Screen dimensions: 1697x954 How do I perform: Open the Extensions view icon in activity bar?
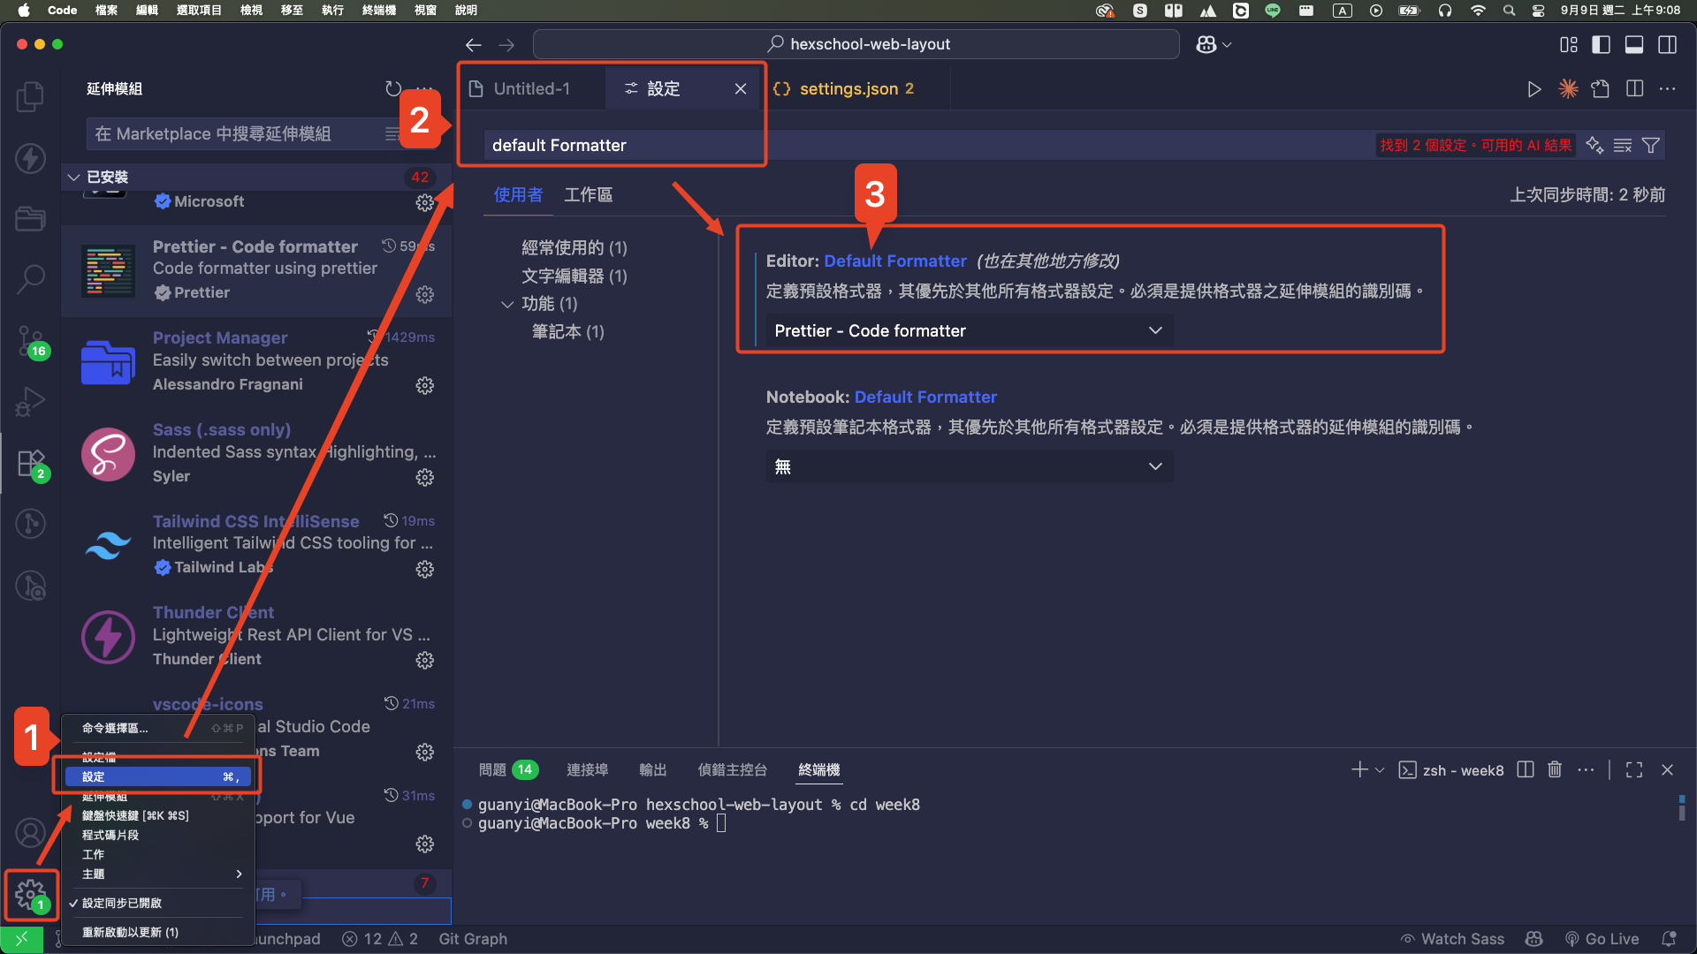click(30, 463)
